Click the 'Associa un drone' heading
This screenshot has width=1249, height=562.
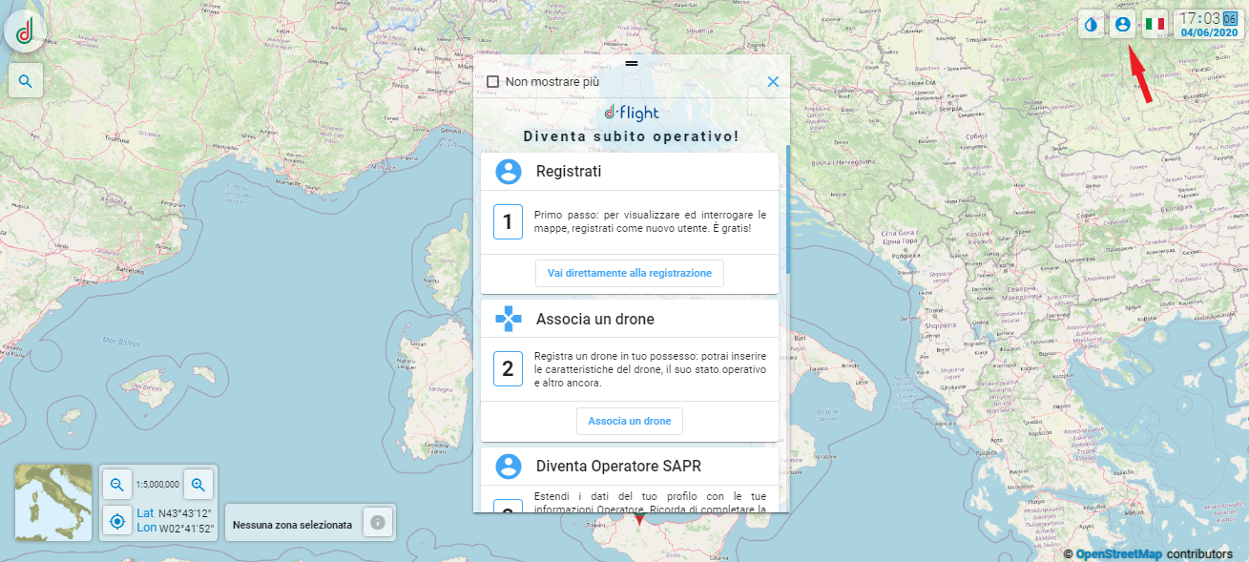595,319
